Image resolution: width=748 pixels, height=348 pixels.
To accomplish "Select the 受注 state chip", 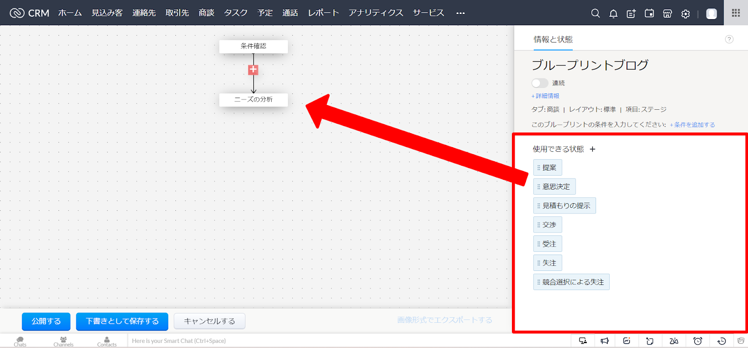I will [x=547, y=244].
